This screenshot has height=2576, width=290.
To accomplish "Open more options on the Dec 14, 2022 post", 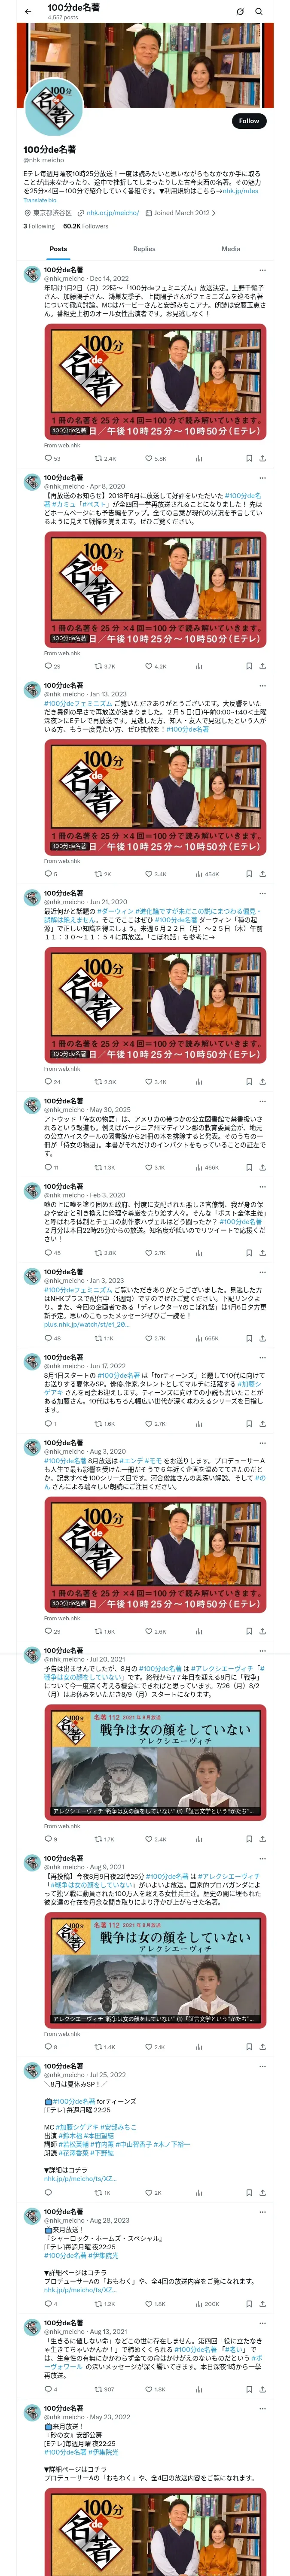I will (262, 270).
